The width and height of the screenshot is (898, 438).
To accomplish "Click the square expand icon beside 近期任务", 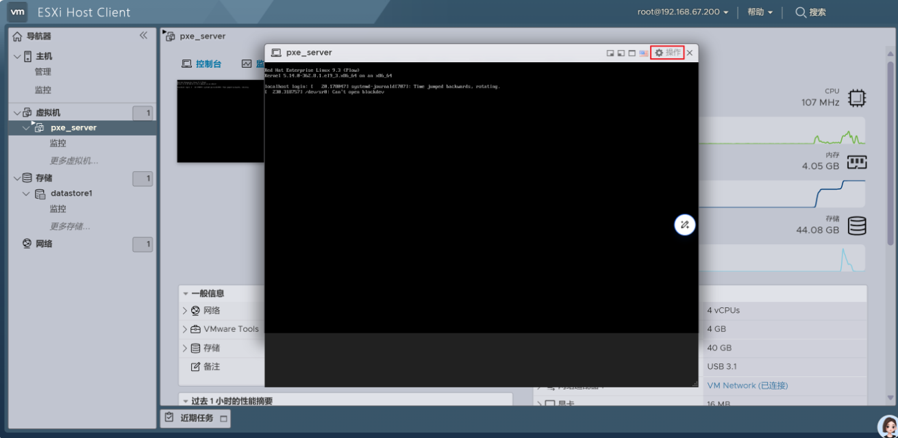I will (x=223, y=418).
